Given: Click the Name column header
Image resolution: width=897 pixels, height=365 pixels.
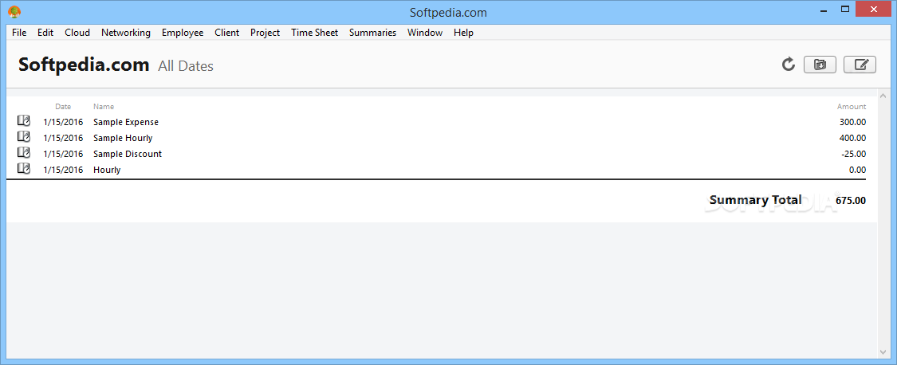Looking at the screenshot, I should pos(104,107).
